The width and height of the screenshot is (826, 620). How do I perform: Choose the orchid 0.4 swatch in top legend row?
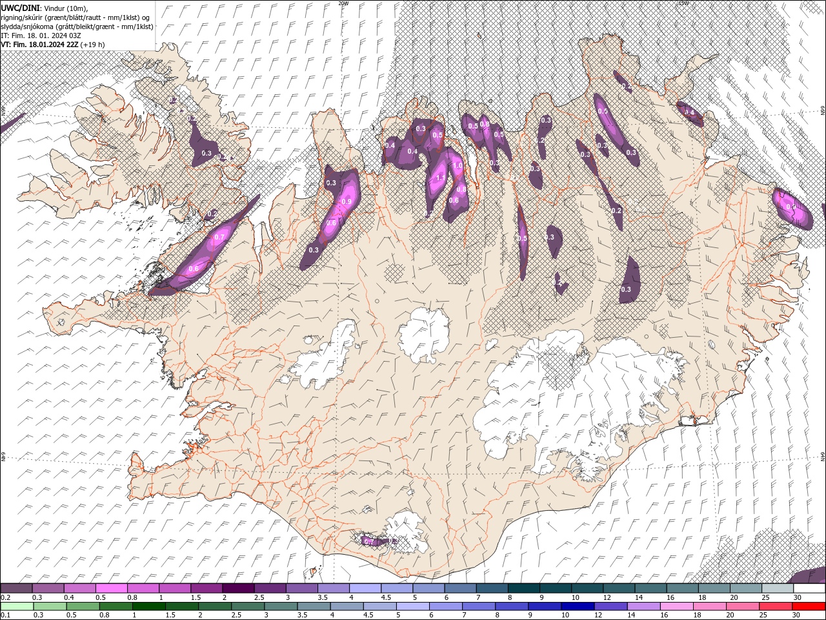tap(80, 588)
